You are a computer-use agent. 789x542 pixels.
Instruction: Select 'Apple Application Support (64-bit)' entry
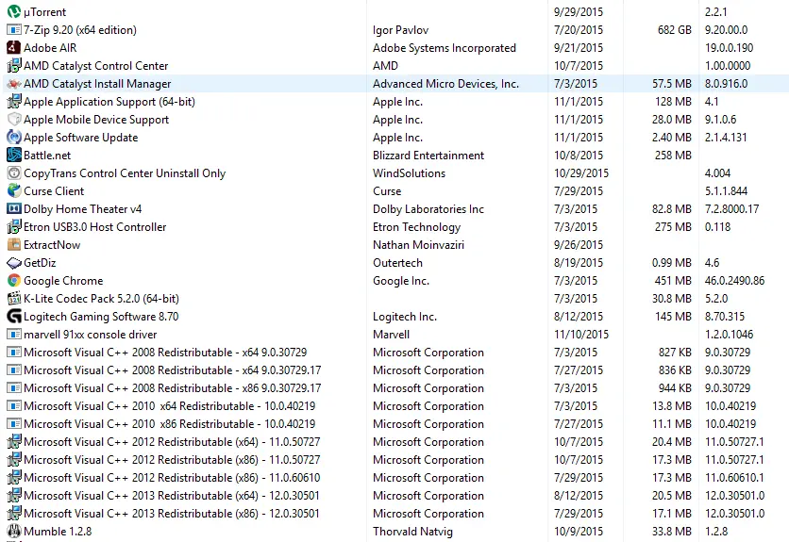click(109, 102)
